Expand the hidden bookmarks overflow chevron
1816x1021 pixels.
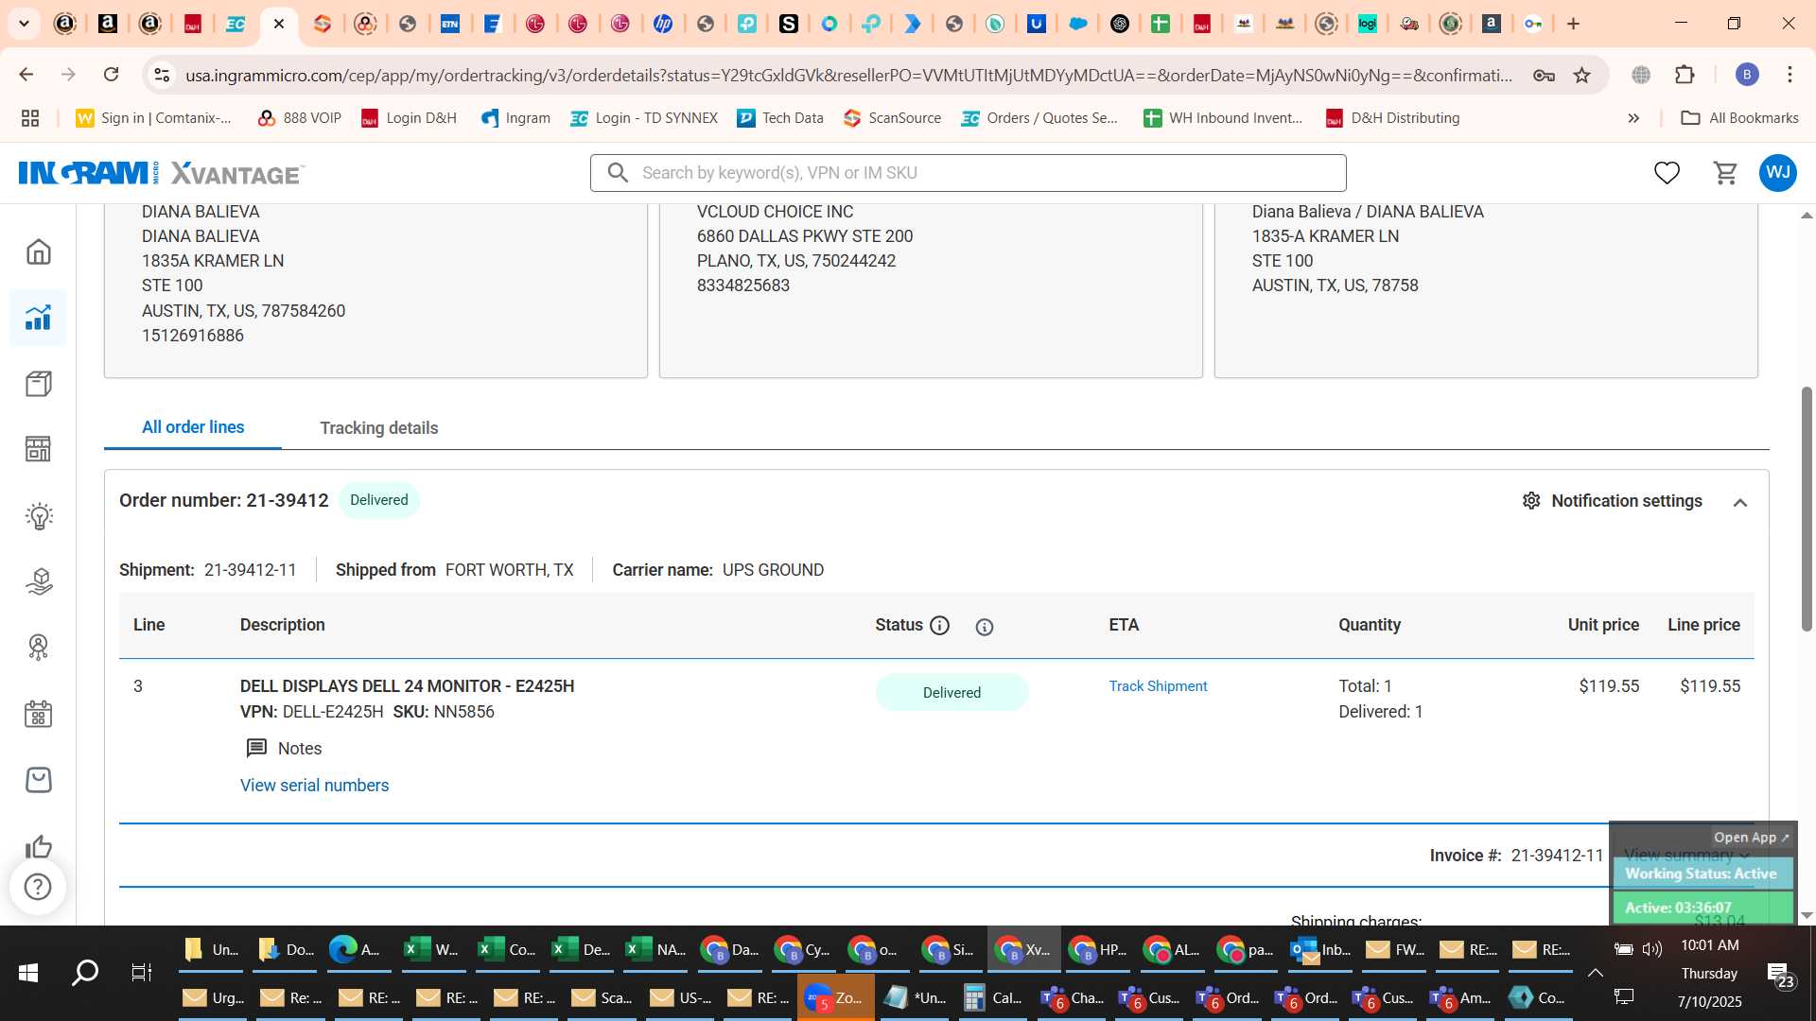point(1633,118)
